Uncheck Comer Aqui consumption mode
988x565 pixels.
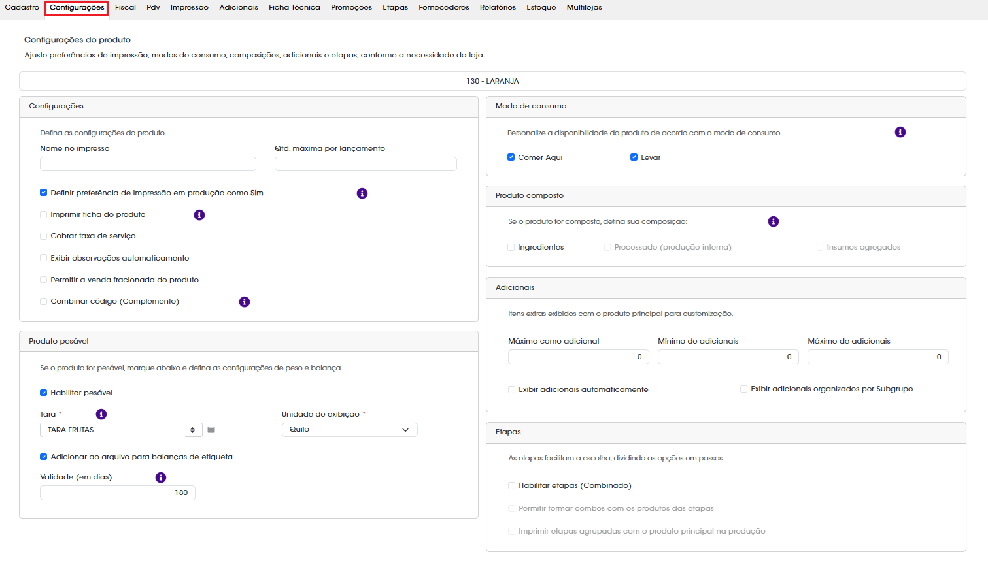pos(511,157)
